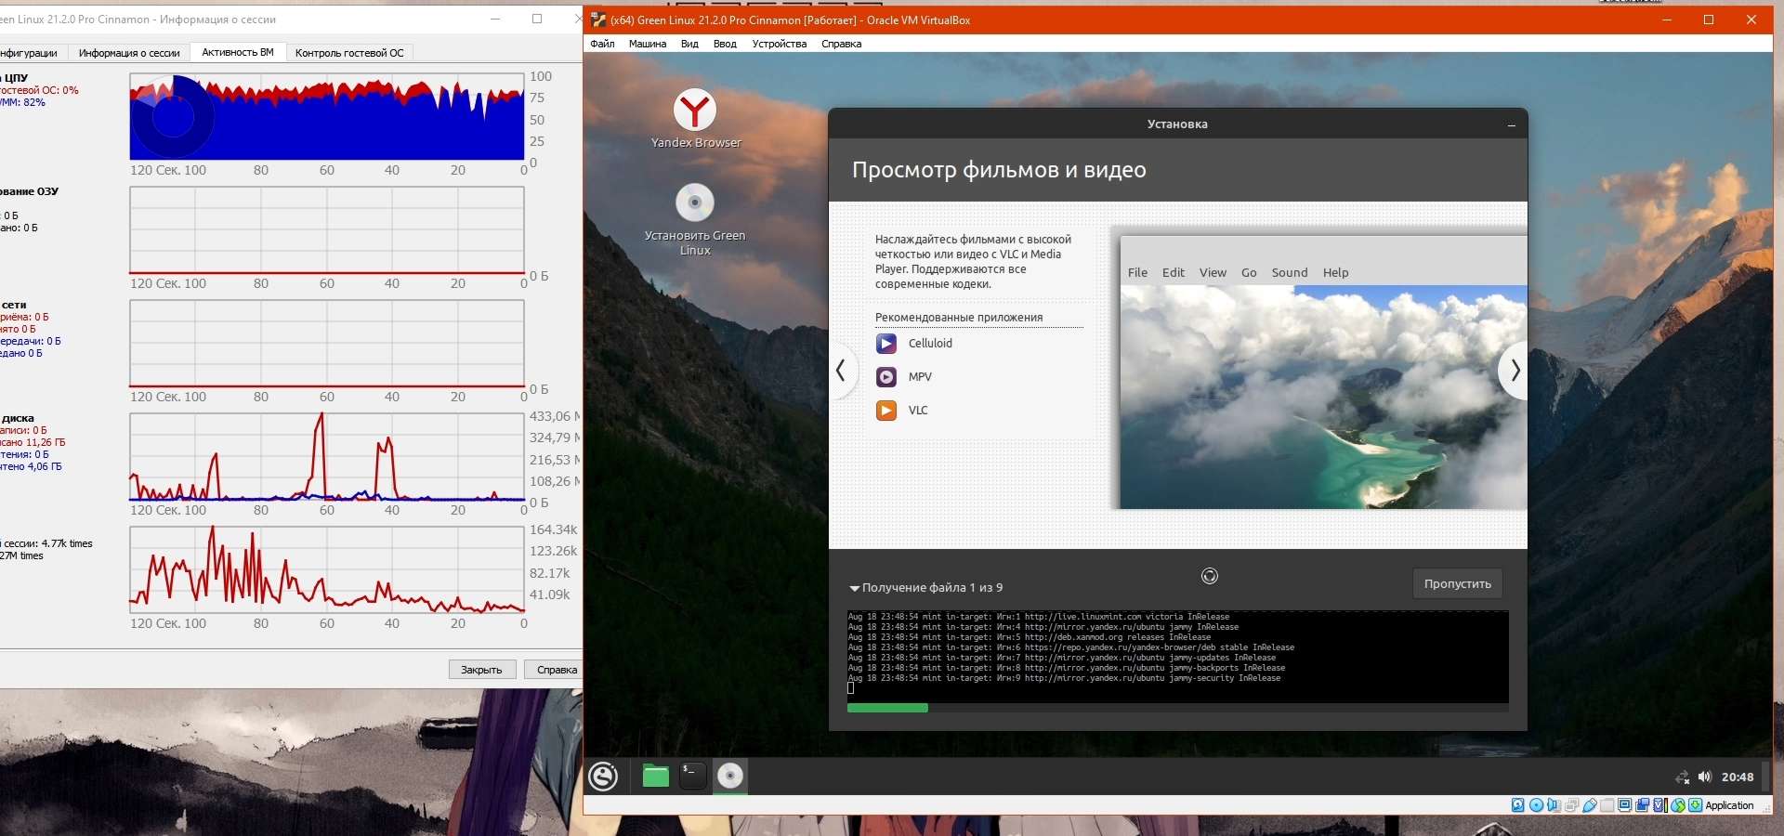Open the Green Linux start menu button
This screenshot has height=836, width=1784.
click(x=604, y=776)
